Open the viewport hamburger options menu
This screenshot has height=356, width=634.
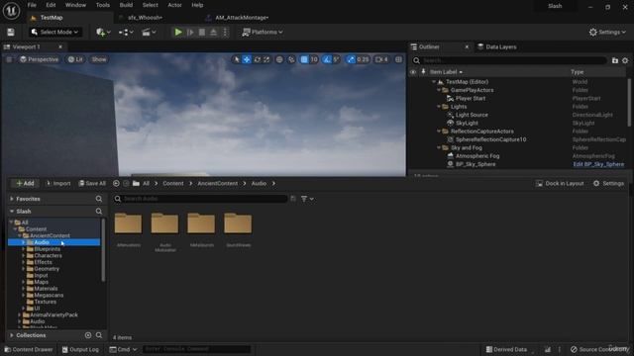[9, 59]
